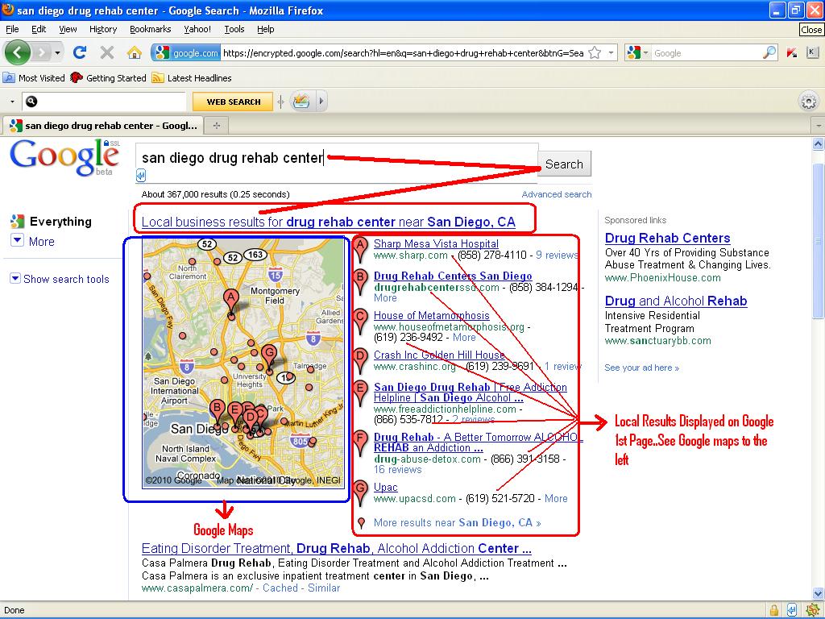Click marker E pin beside San Diego Drug Rehab

(x=360, y=393)
